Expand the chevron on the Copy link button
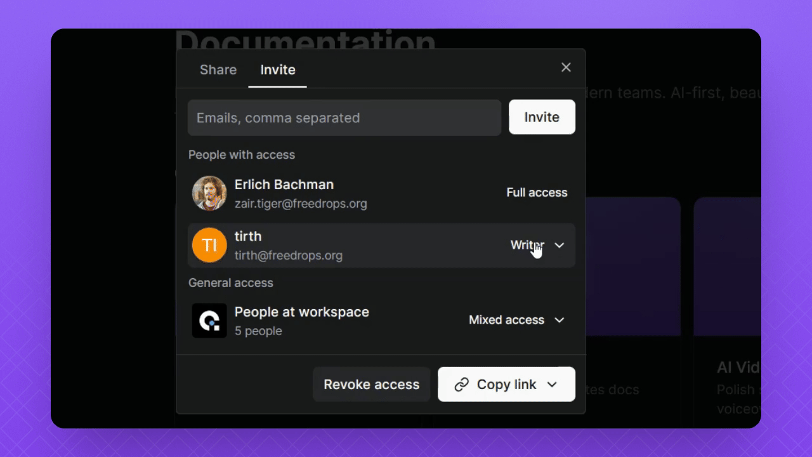 (x=552, y=385)
